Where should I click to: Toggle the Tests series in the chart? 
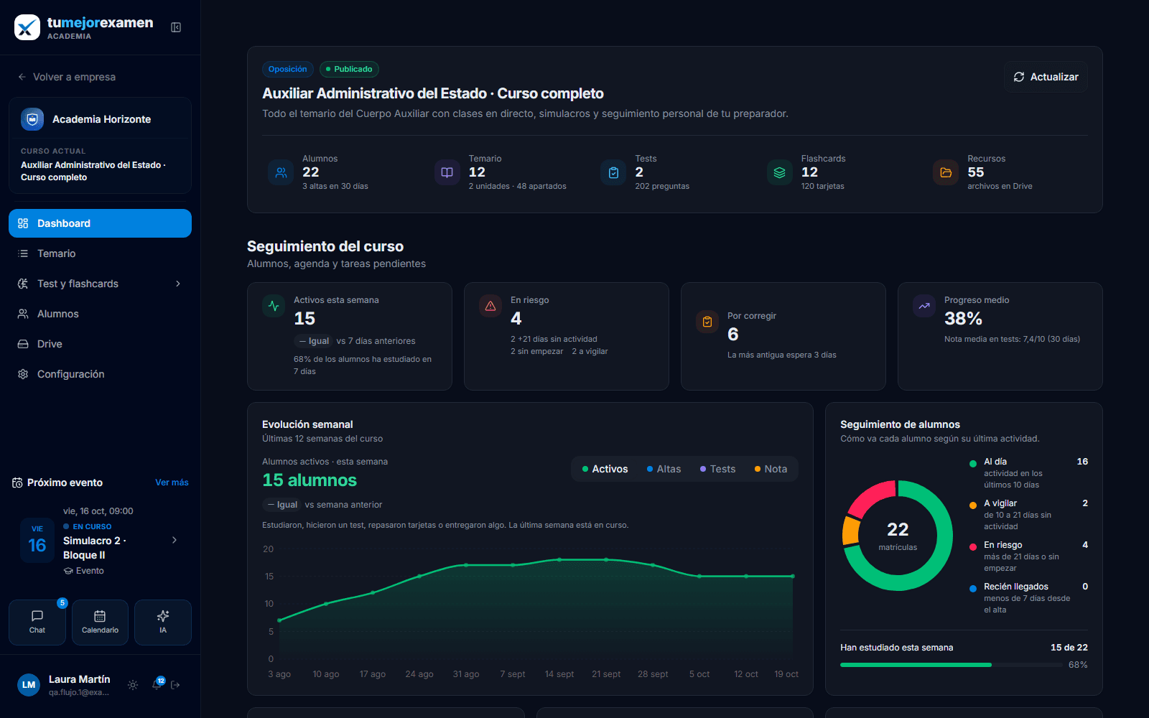[x=717, y=469]
